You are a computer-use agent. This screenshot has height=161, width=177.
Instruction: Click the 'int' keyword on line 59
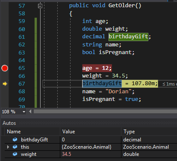pyautogui.click(x=87, y=21)
